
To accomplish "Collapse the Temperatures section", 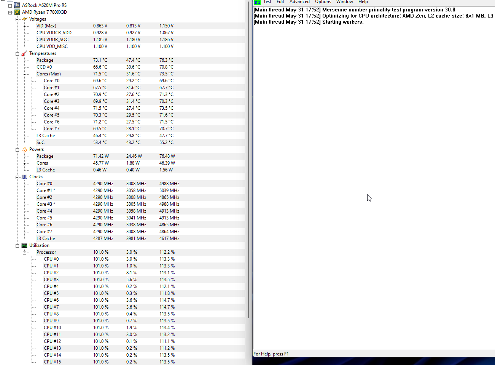I will coord(18,53).
